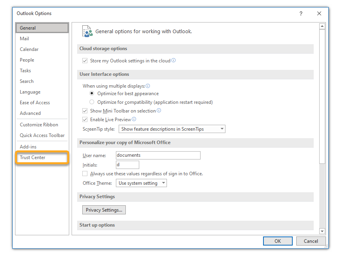Switch to Calendar options

(x=42, y=49)
